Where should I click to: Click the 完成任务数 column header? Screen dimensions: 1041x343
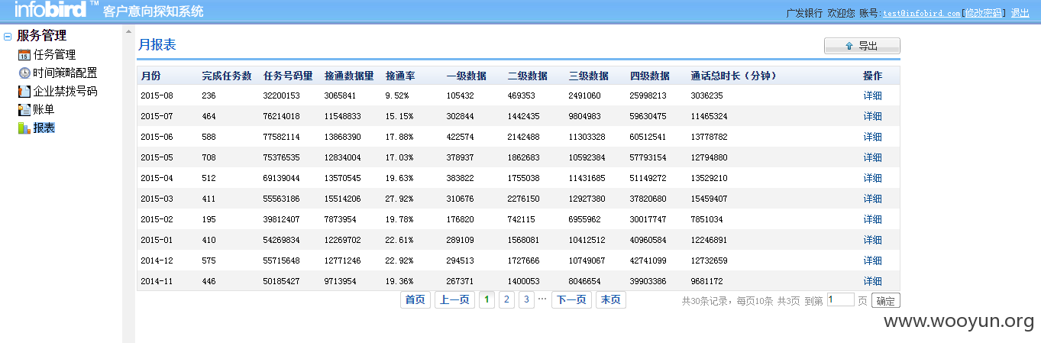227,76
